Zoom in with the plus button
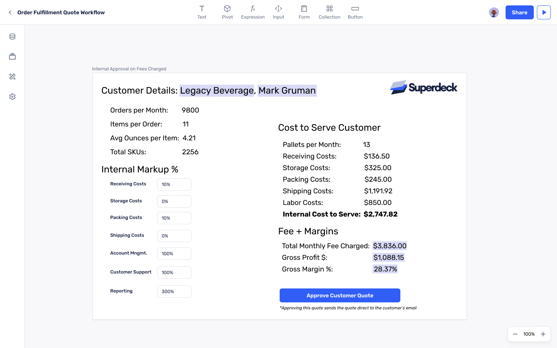The height and width of the screenshot is (348, 557). (x=543, y=334)
